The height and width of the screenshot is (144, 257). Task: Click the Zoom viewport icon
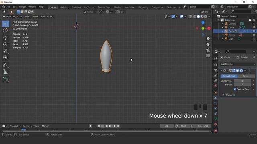click(x=208, y=39)
